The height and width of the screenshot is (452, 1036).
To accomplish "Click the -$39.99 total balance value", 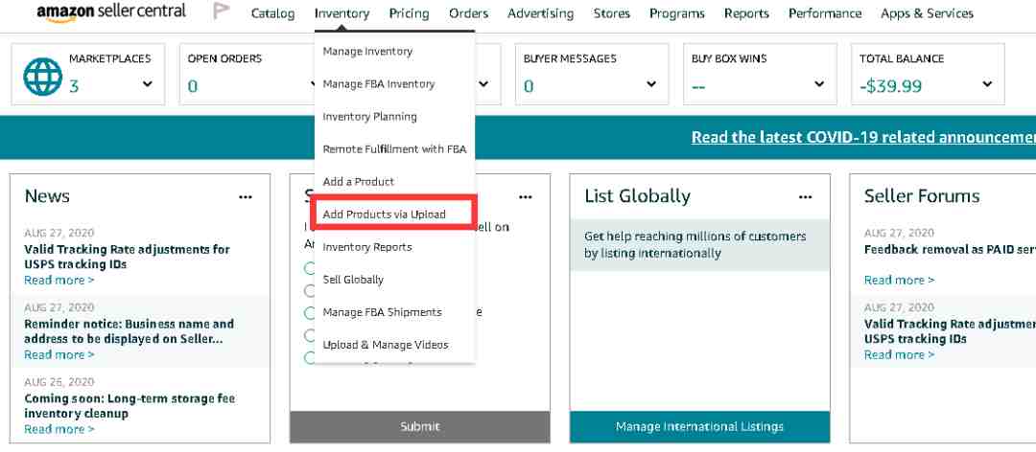I will [890, 86].
